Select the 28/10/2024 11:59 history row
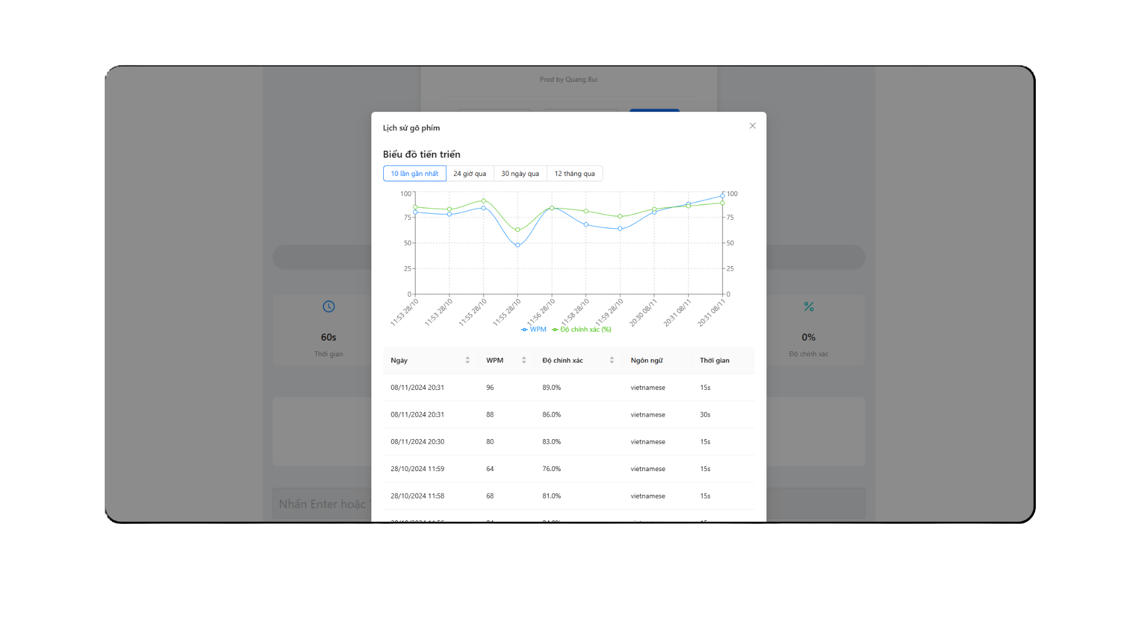The image size is (1139, 640). click(x=568, y=469)
